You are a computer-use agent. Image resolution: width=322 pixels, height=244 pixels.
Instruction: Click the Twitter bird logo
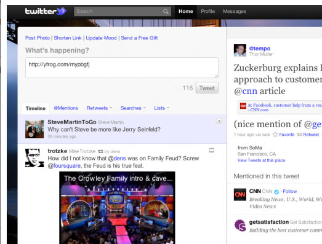click(62, 11)
